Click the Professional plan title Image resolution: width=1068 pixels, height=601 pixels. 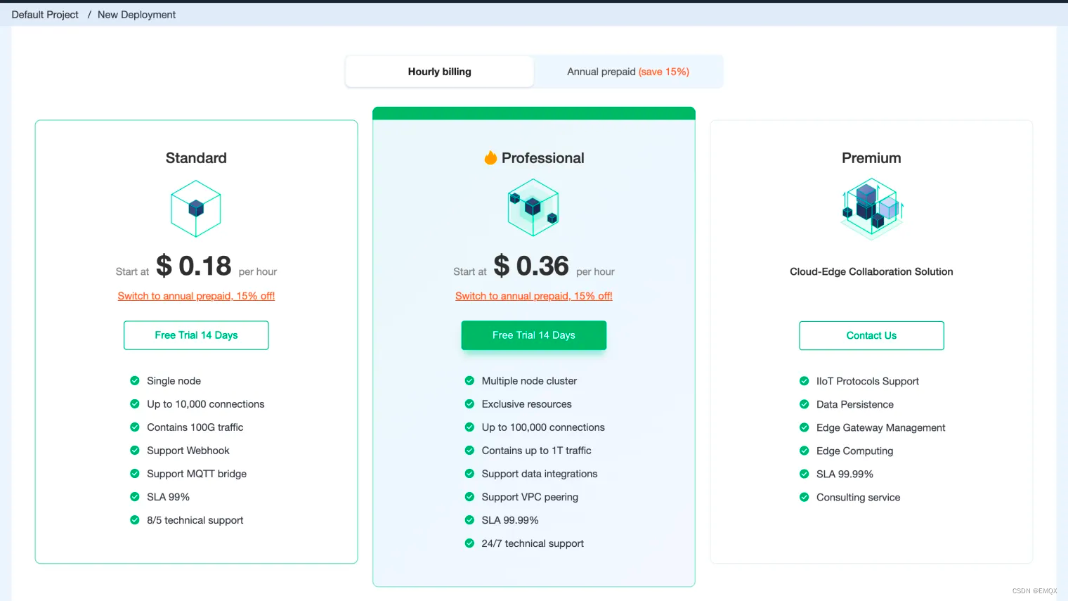542,158
